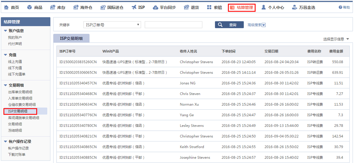Click the 费用金额 column header
Image resolution: width=354 pixels, height=163 pixels.
(x=336, y=51)
